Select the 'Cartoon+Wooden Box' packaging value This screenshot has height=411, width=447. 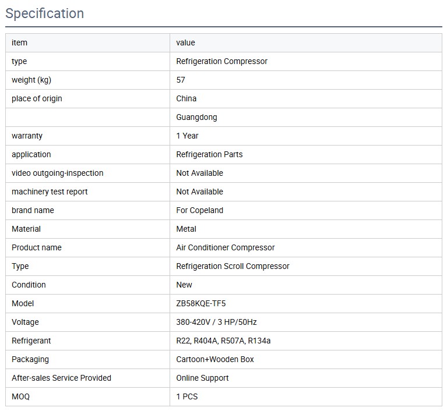(214, 359)
